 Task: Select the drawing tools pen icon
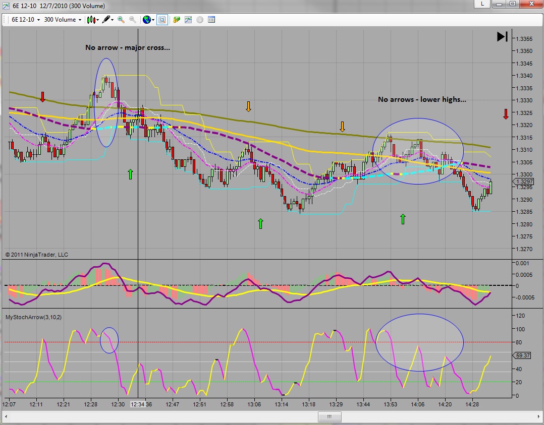(106, 20)
